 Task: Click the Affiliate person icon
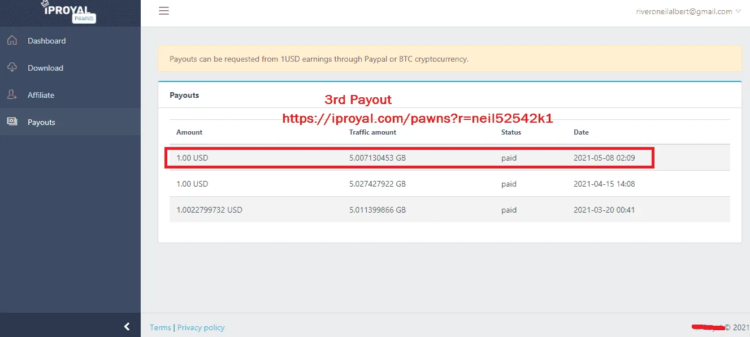(x=12, y=95)
